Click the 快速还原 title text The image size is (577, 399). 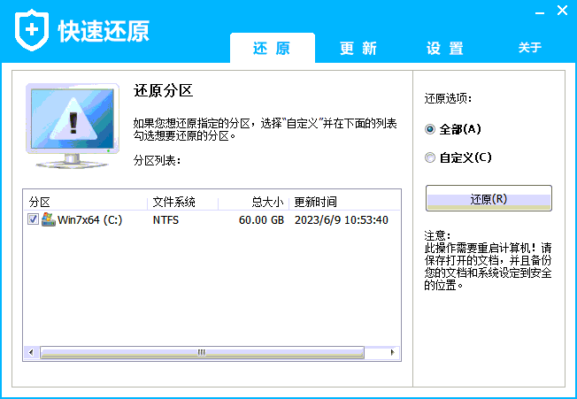click(104, 31)
